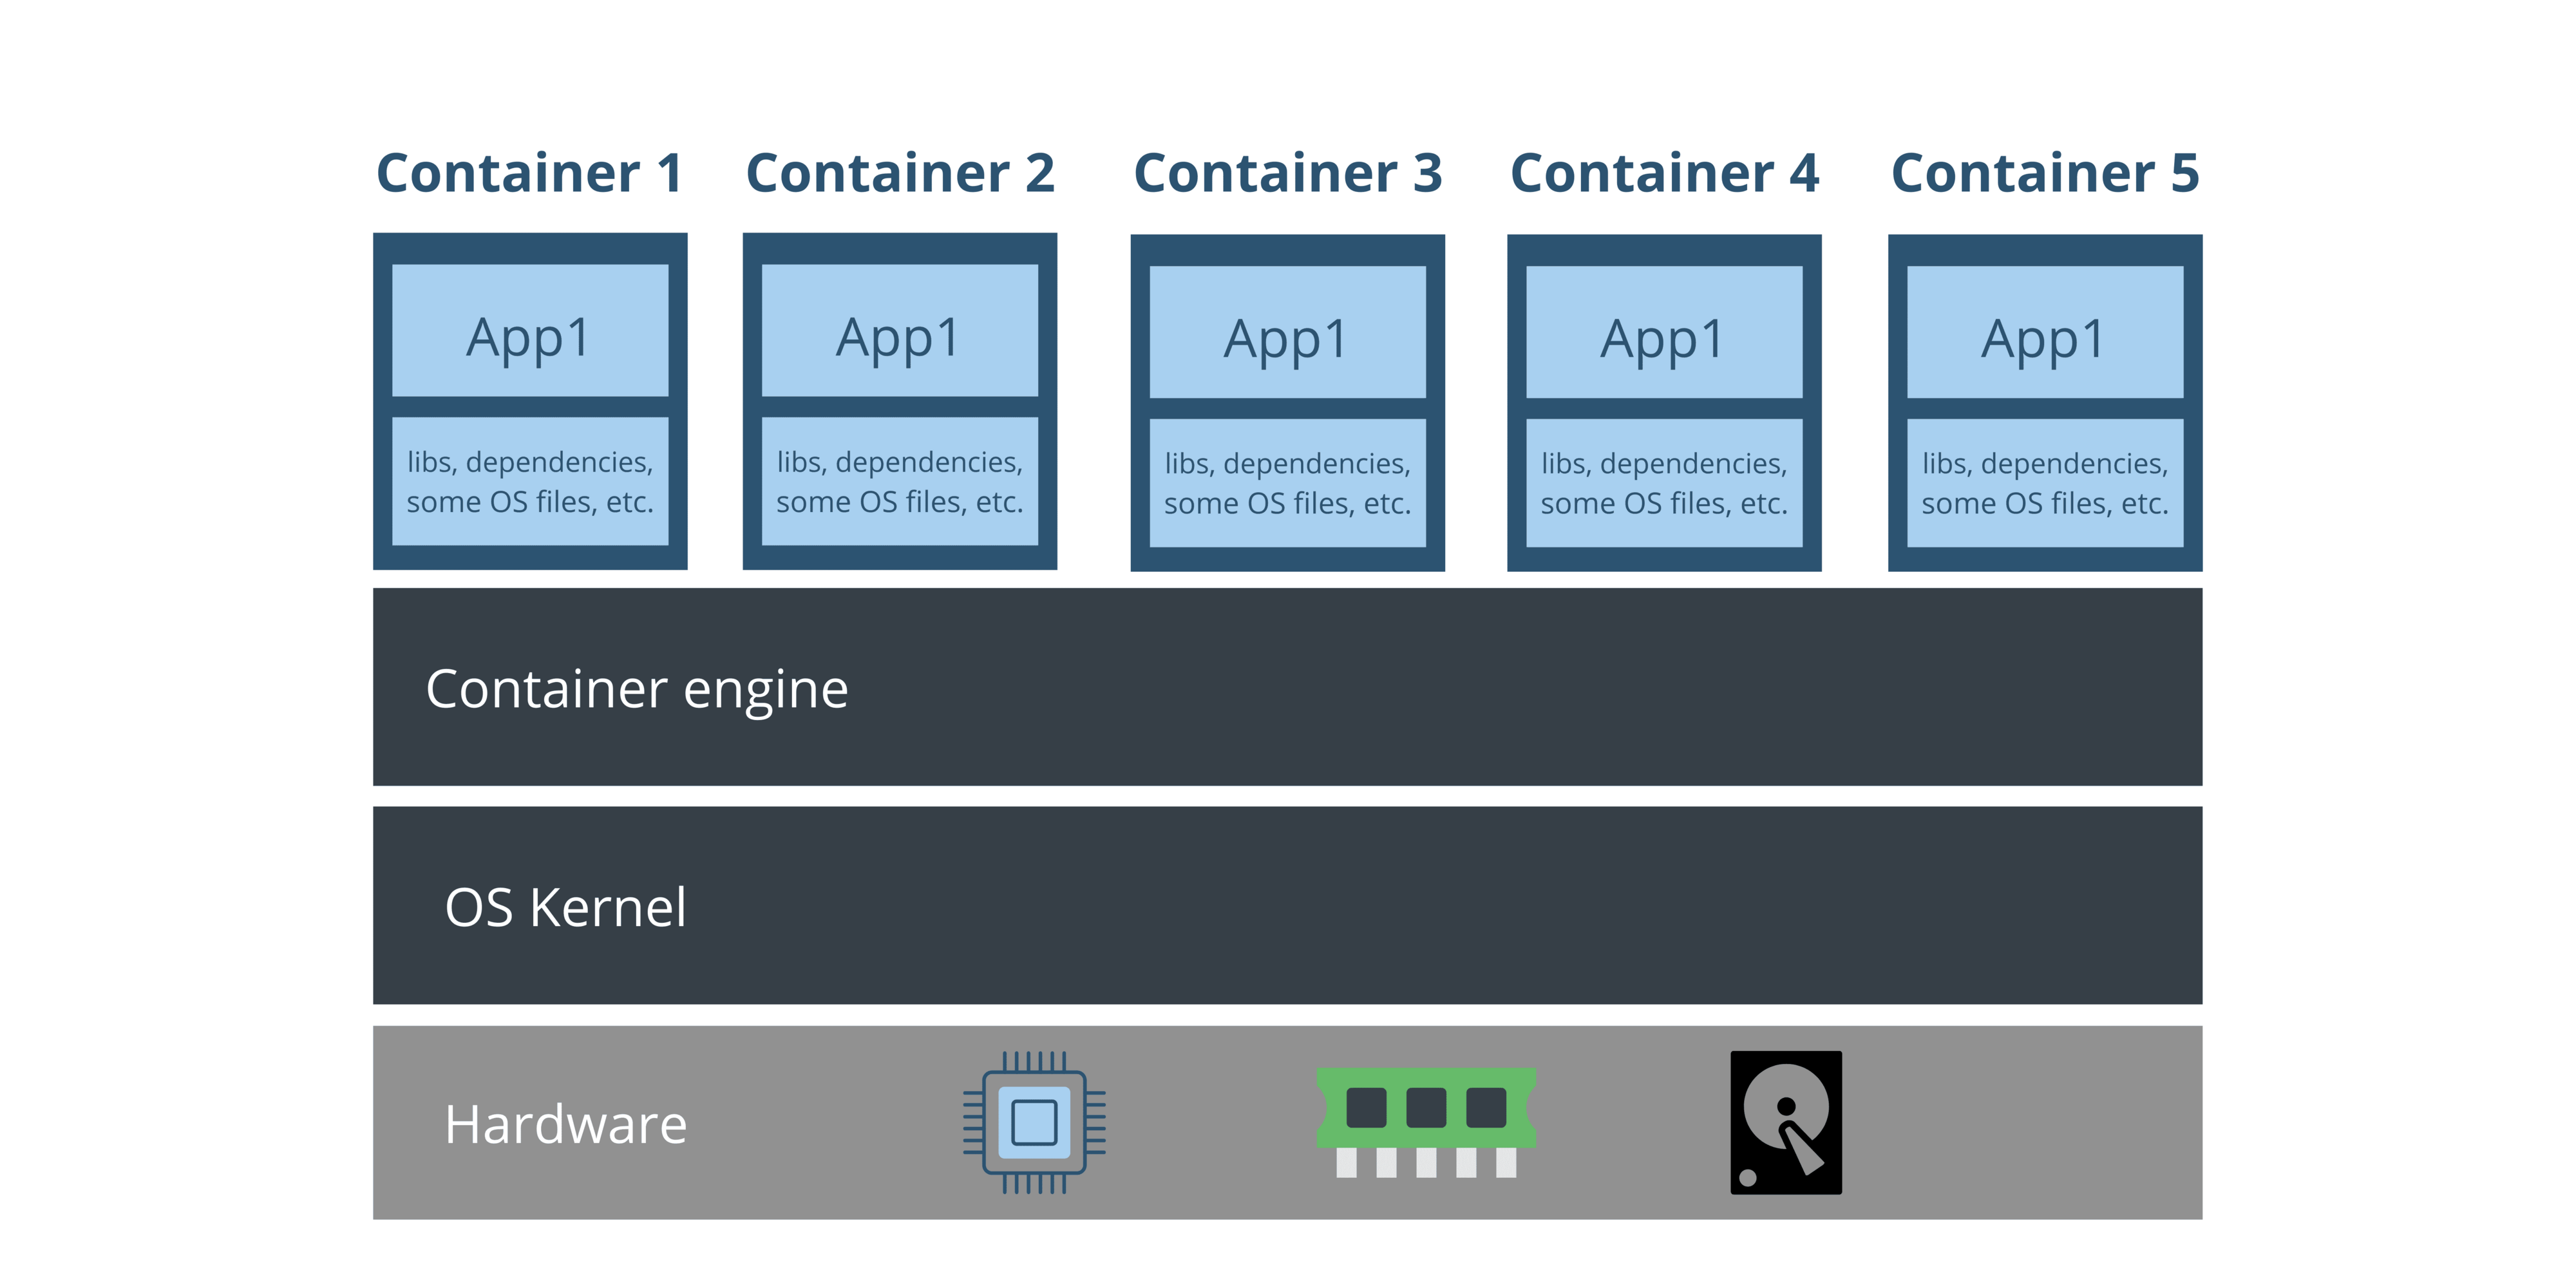Click the OS Kernel text label
2576x1288 pixels.
(x=566, y=906)
